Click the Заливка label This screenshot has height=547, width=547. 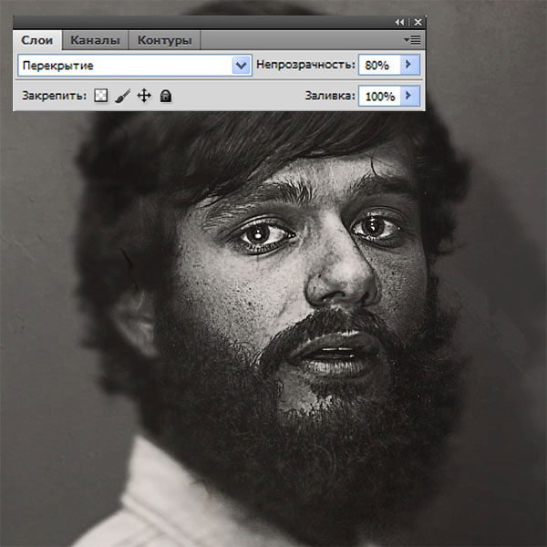(x=330, y=96)
